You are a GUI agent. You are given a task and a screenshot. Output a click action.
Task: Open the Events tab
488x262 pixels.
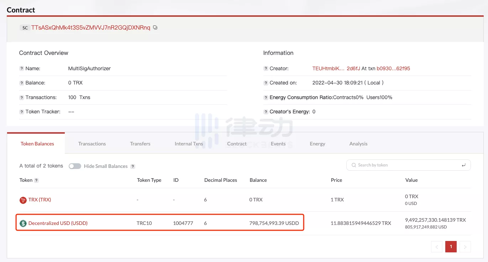278,144
